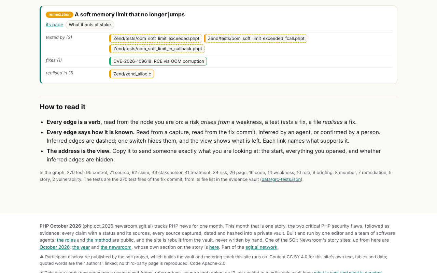Open the 'here' section link

click(x=214, y=247)
